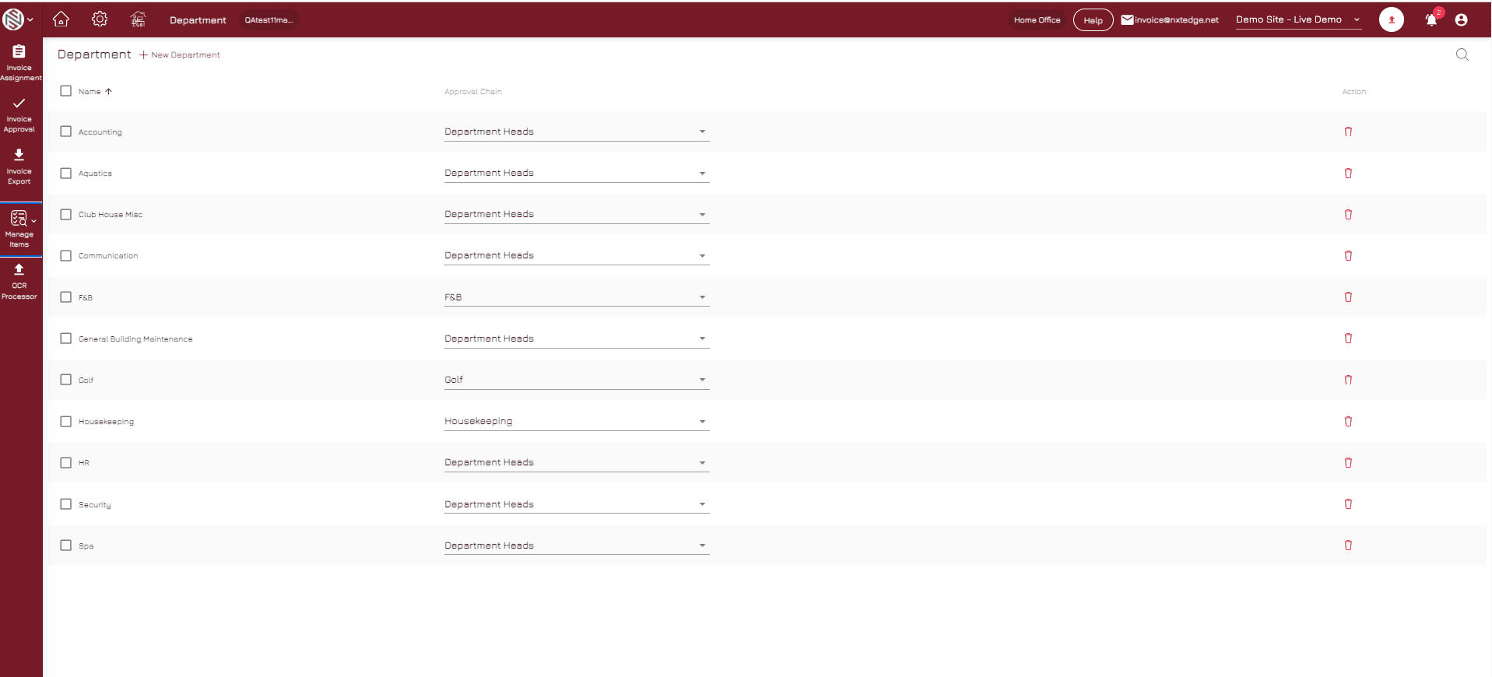
Task: Click New Department button
Action: 180,54
